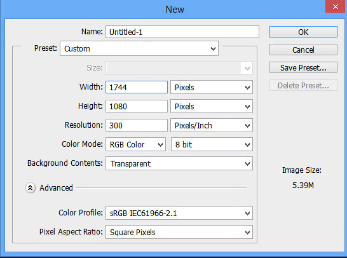
Task: Click the Save Preset button
Action: 303,67
